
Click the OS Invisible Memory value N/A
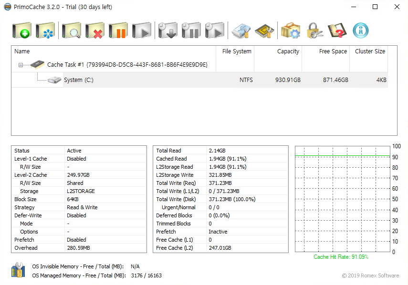point(135,266)
